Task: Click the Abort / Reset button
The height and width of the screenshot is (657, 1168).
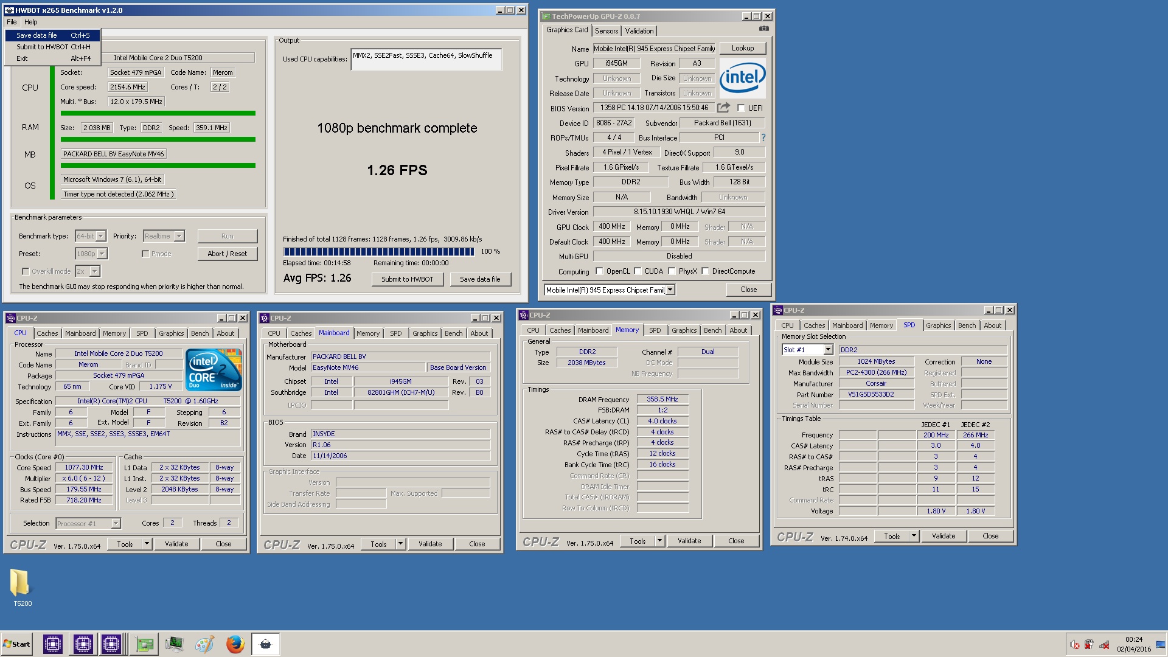Action: [x=228, y=254]
